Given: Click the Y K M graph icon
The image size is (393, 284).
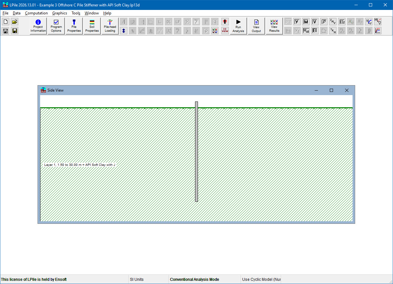Looking at the screenshot, I should coord(333,31).
